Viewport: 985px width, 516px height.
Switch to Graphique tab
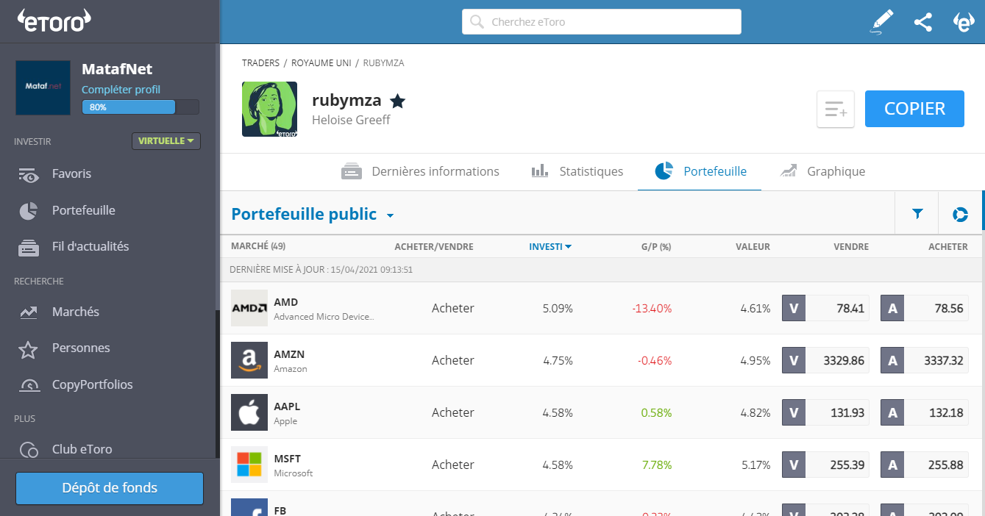pyautogui.click(x=822, y=171)
